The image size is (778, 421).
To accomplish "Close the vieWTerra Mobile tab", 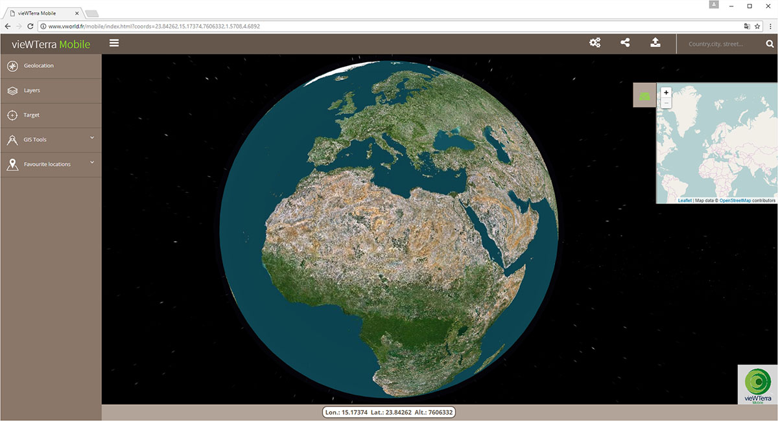I will point(77,13).
